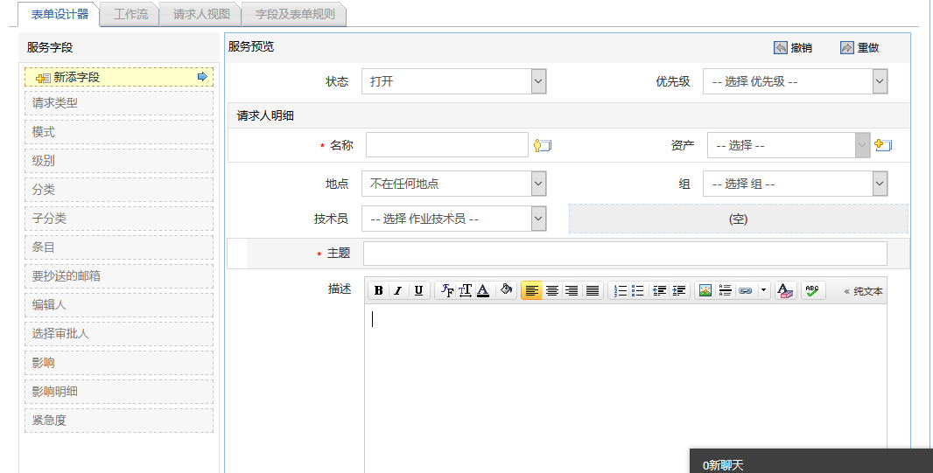Select the 请求类型 service field
The height and width of the screenshot is (473, 933).
119,103
